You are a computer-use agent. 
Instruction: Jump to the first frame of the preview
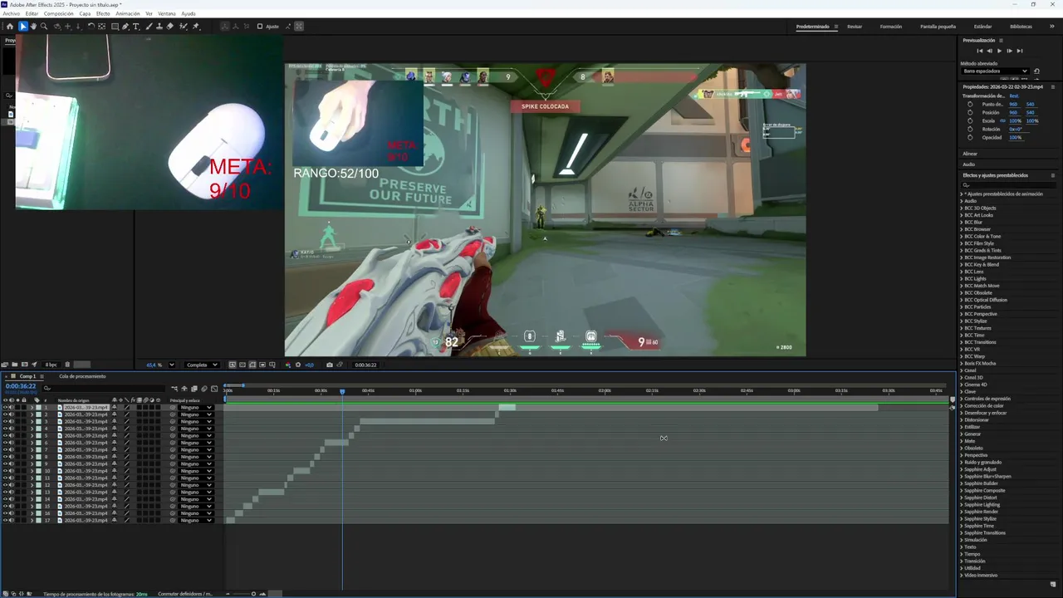(980, 51)
